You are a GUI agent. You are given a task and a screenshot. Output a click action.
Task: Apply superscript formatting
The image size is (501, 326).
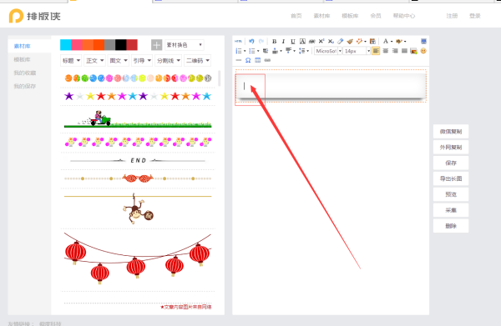(x=321, y=42)
